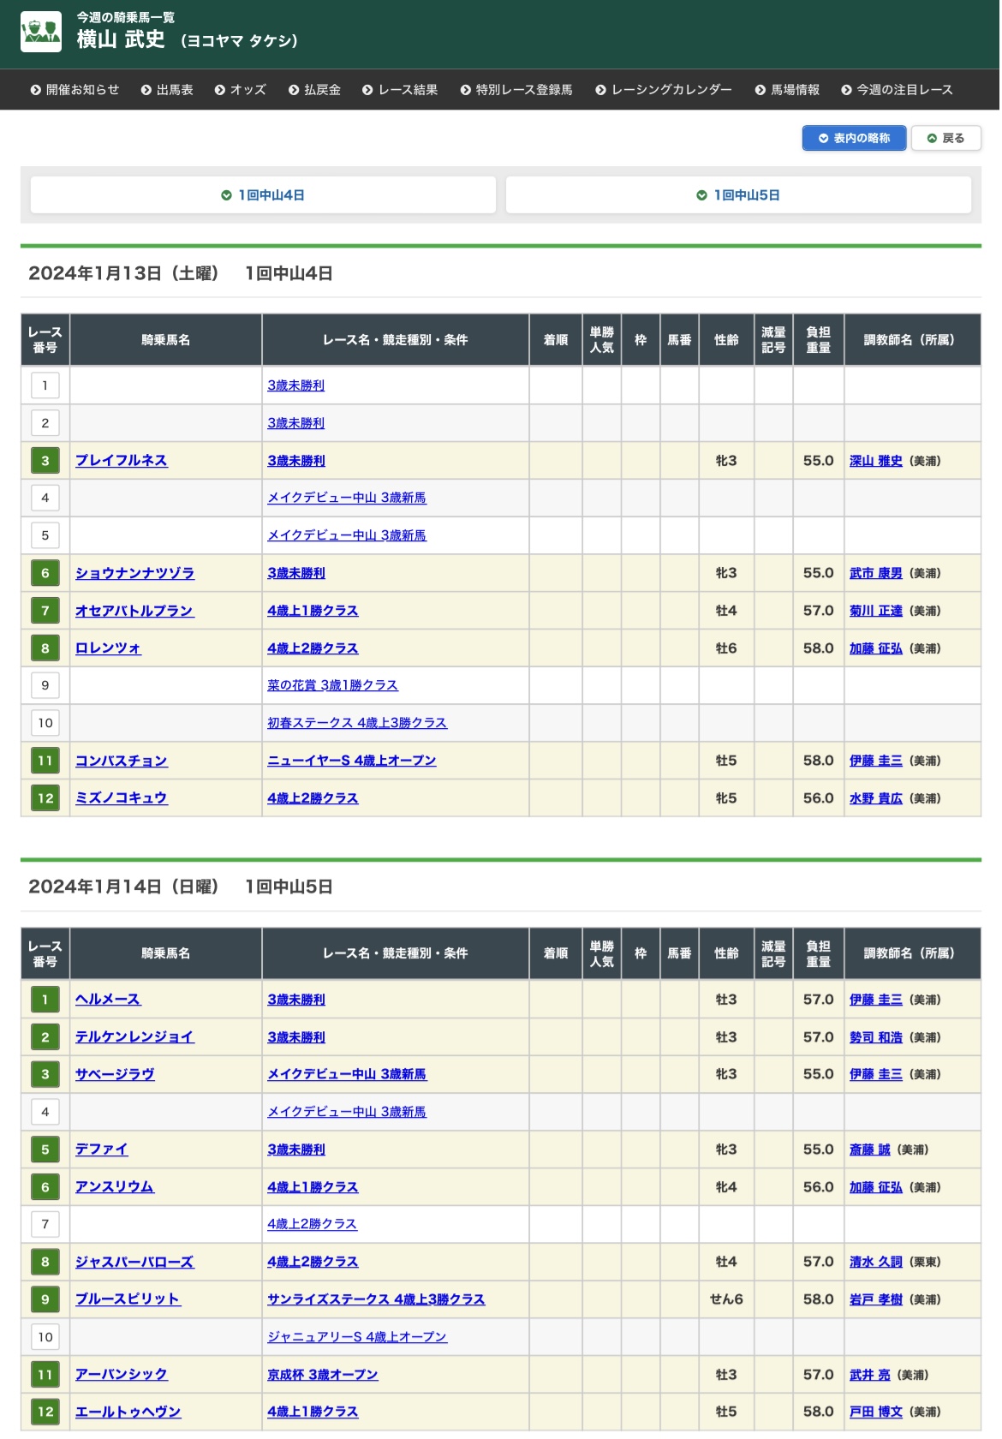
Task: Click Saturday race 9 number box
Action: (45, 685)
